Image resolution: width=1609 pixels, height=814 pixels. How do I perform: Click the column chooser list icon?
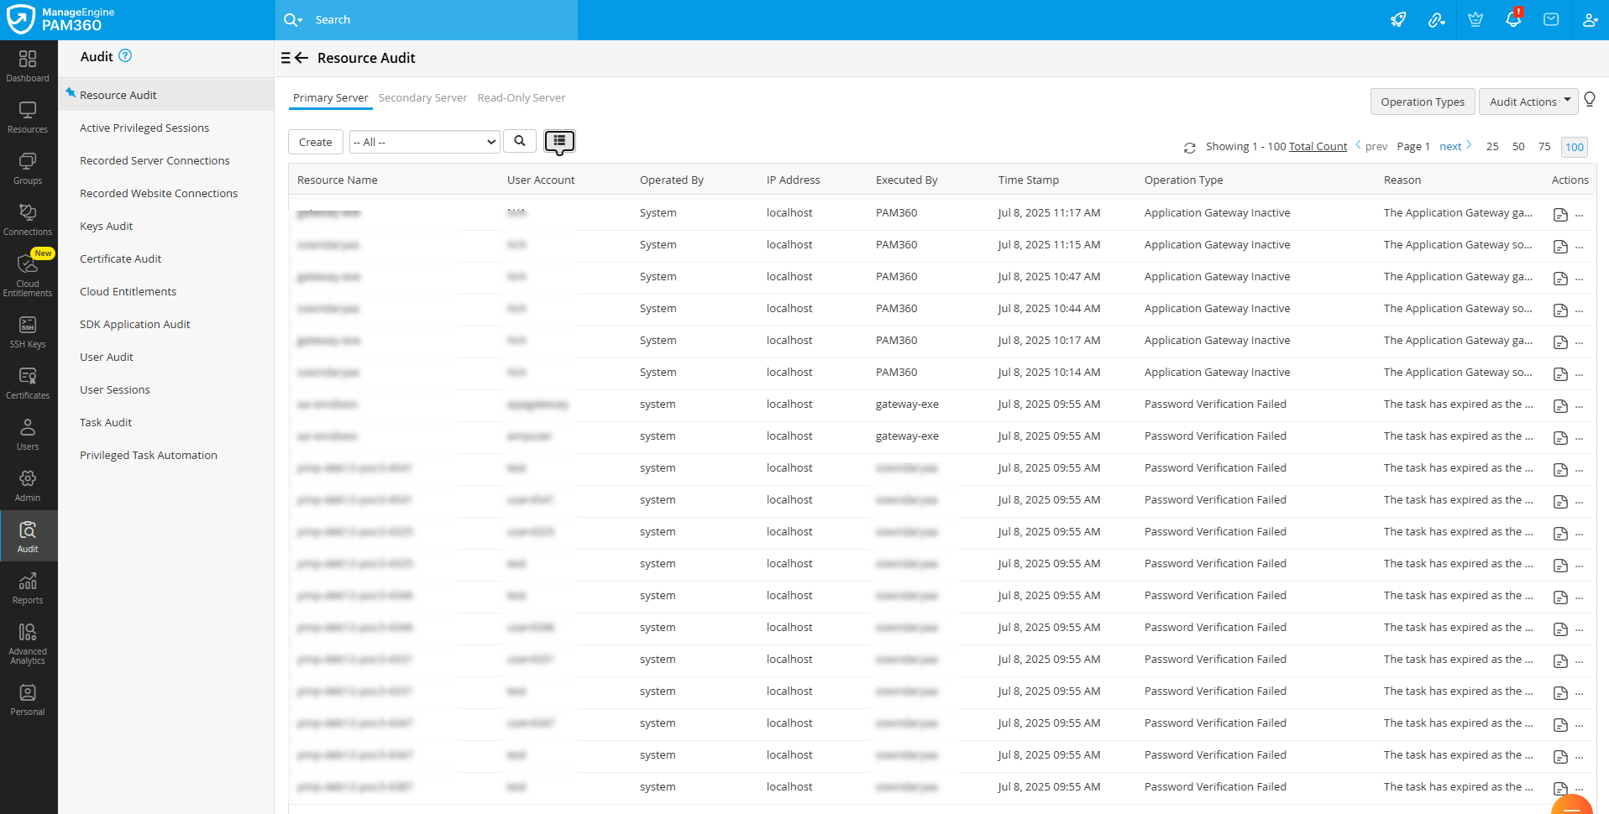click(x=559, y=142)
